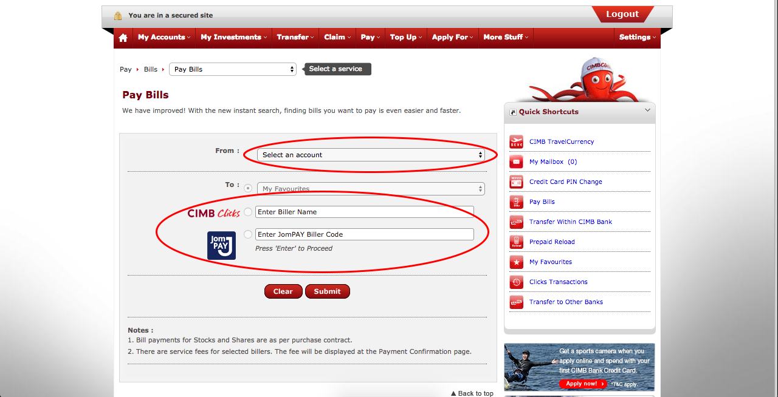Click the Clear button
Viewport: 778px width, 397px height.
tap(283, 291)
